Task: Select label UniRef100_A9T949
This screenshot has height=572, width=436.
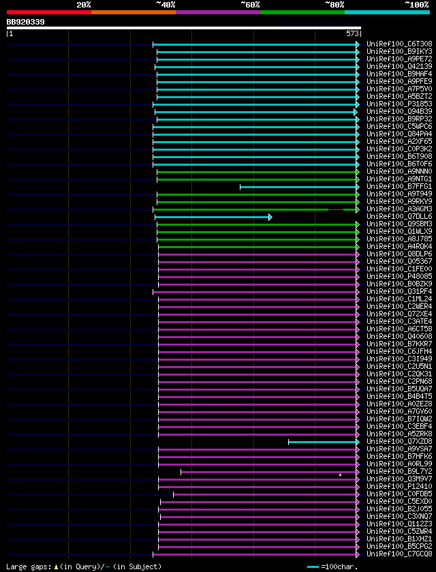Action: (x=399, y=194)
